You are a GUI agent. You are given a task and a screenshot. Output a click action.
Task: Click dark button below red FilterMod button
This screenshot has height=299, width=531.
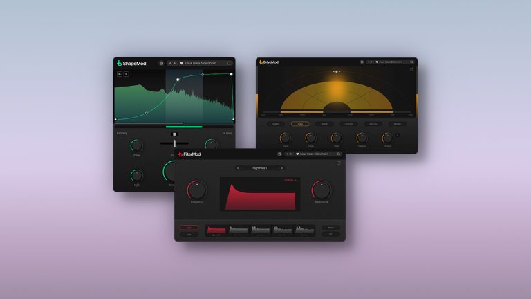click(x=189, y=234)
